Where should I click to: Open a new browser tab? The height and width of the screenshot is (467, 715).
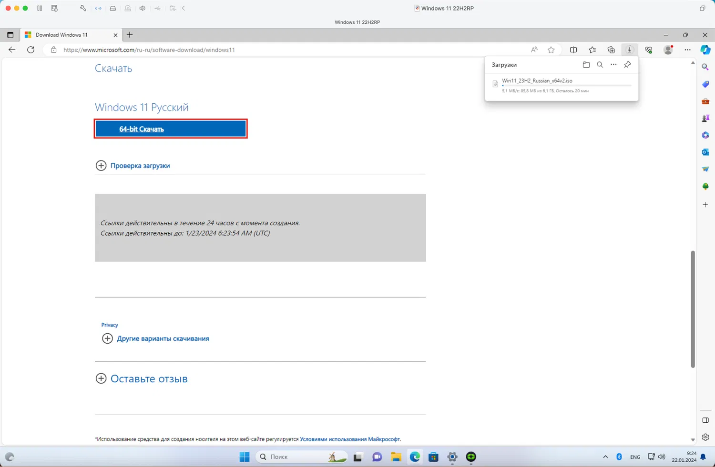tap(130, 35)
